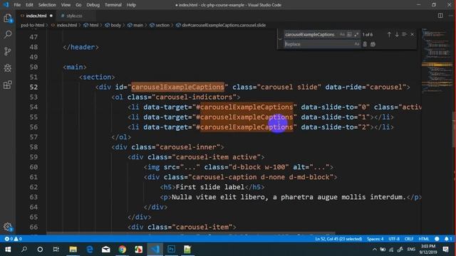Open the Mail app from taskbar

click(106, 250)
